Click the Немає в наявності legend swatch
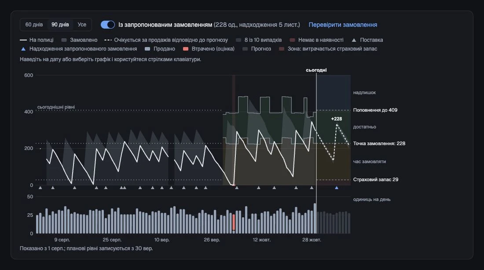Image resolution: width=484 pixels, height=270 pixels. (x=292, y=40)
